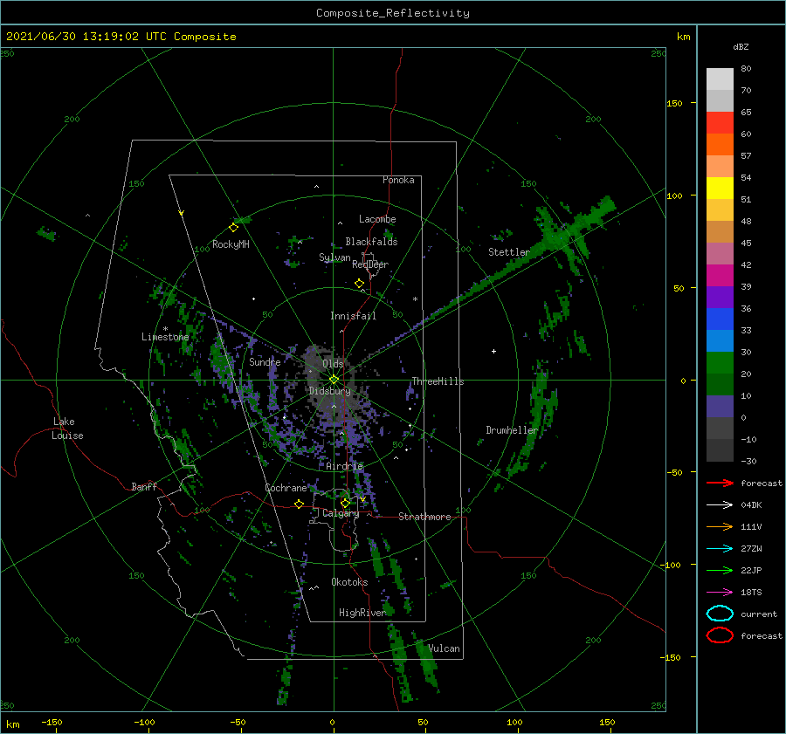Image resolution: width=786 pixels, height=734 pixels.
Task: Click the cyan 27ZW arrow icon
Action: pos(720,549)
